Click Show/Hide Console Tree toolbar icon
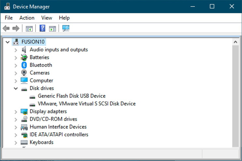This screenshot has width=242, height=161. [29, 29]
